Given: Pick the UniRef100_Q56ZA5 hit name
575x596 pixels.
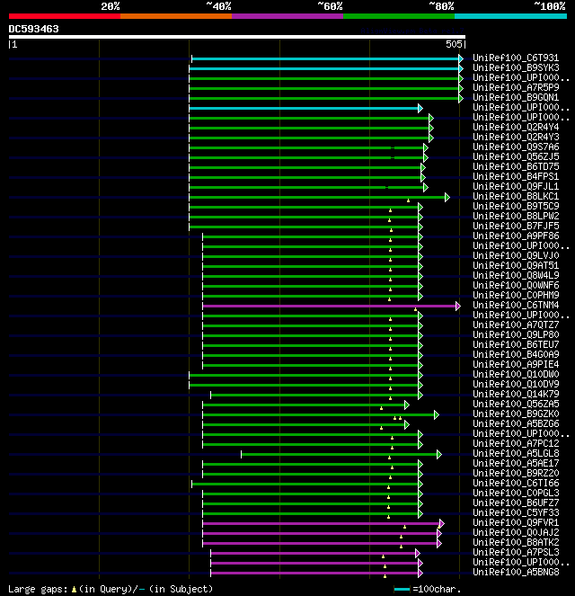Looking at the screenshot, I should (x=516, y=404).
